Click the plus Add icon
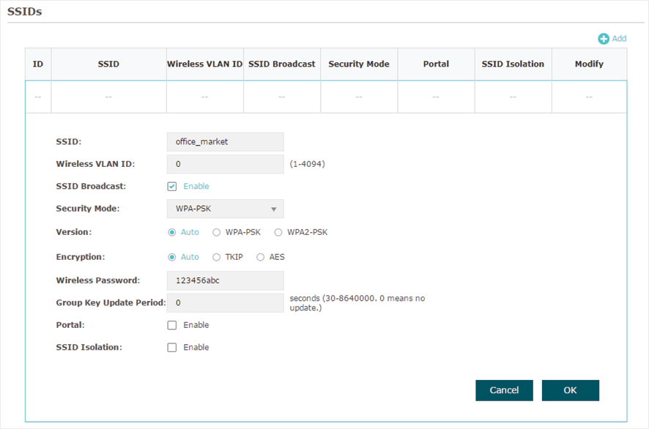The width and height of the screenshot is (649, 429). pos(604,39)
